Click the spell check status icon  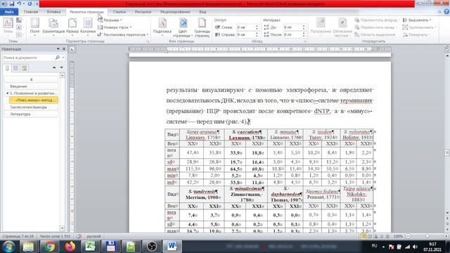tap(79, 236)
